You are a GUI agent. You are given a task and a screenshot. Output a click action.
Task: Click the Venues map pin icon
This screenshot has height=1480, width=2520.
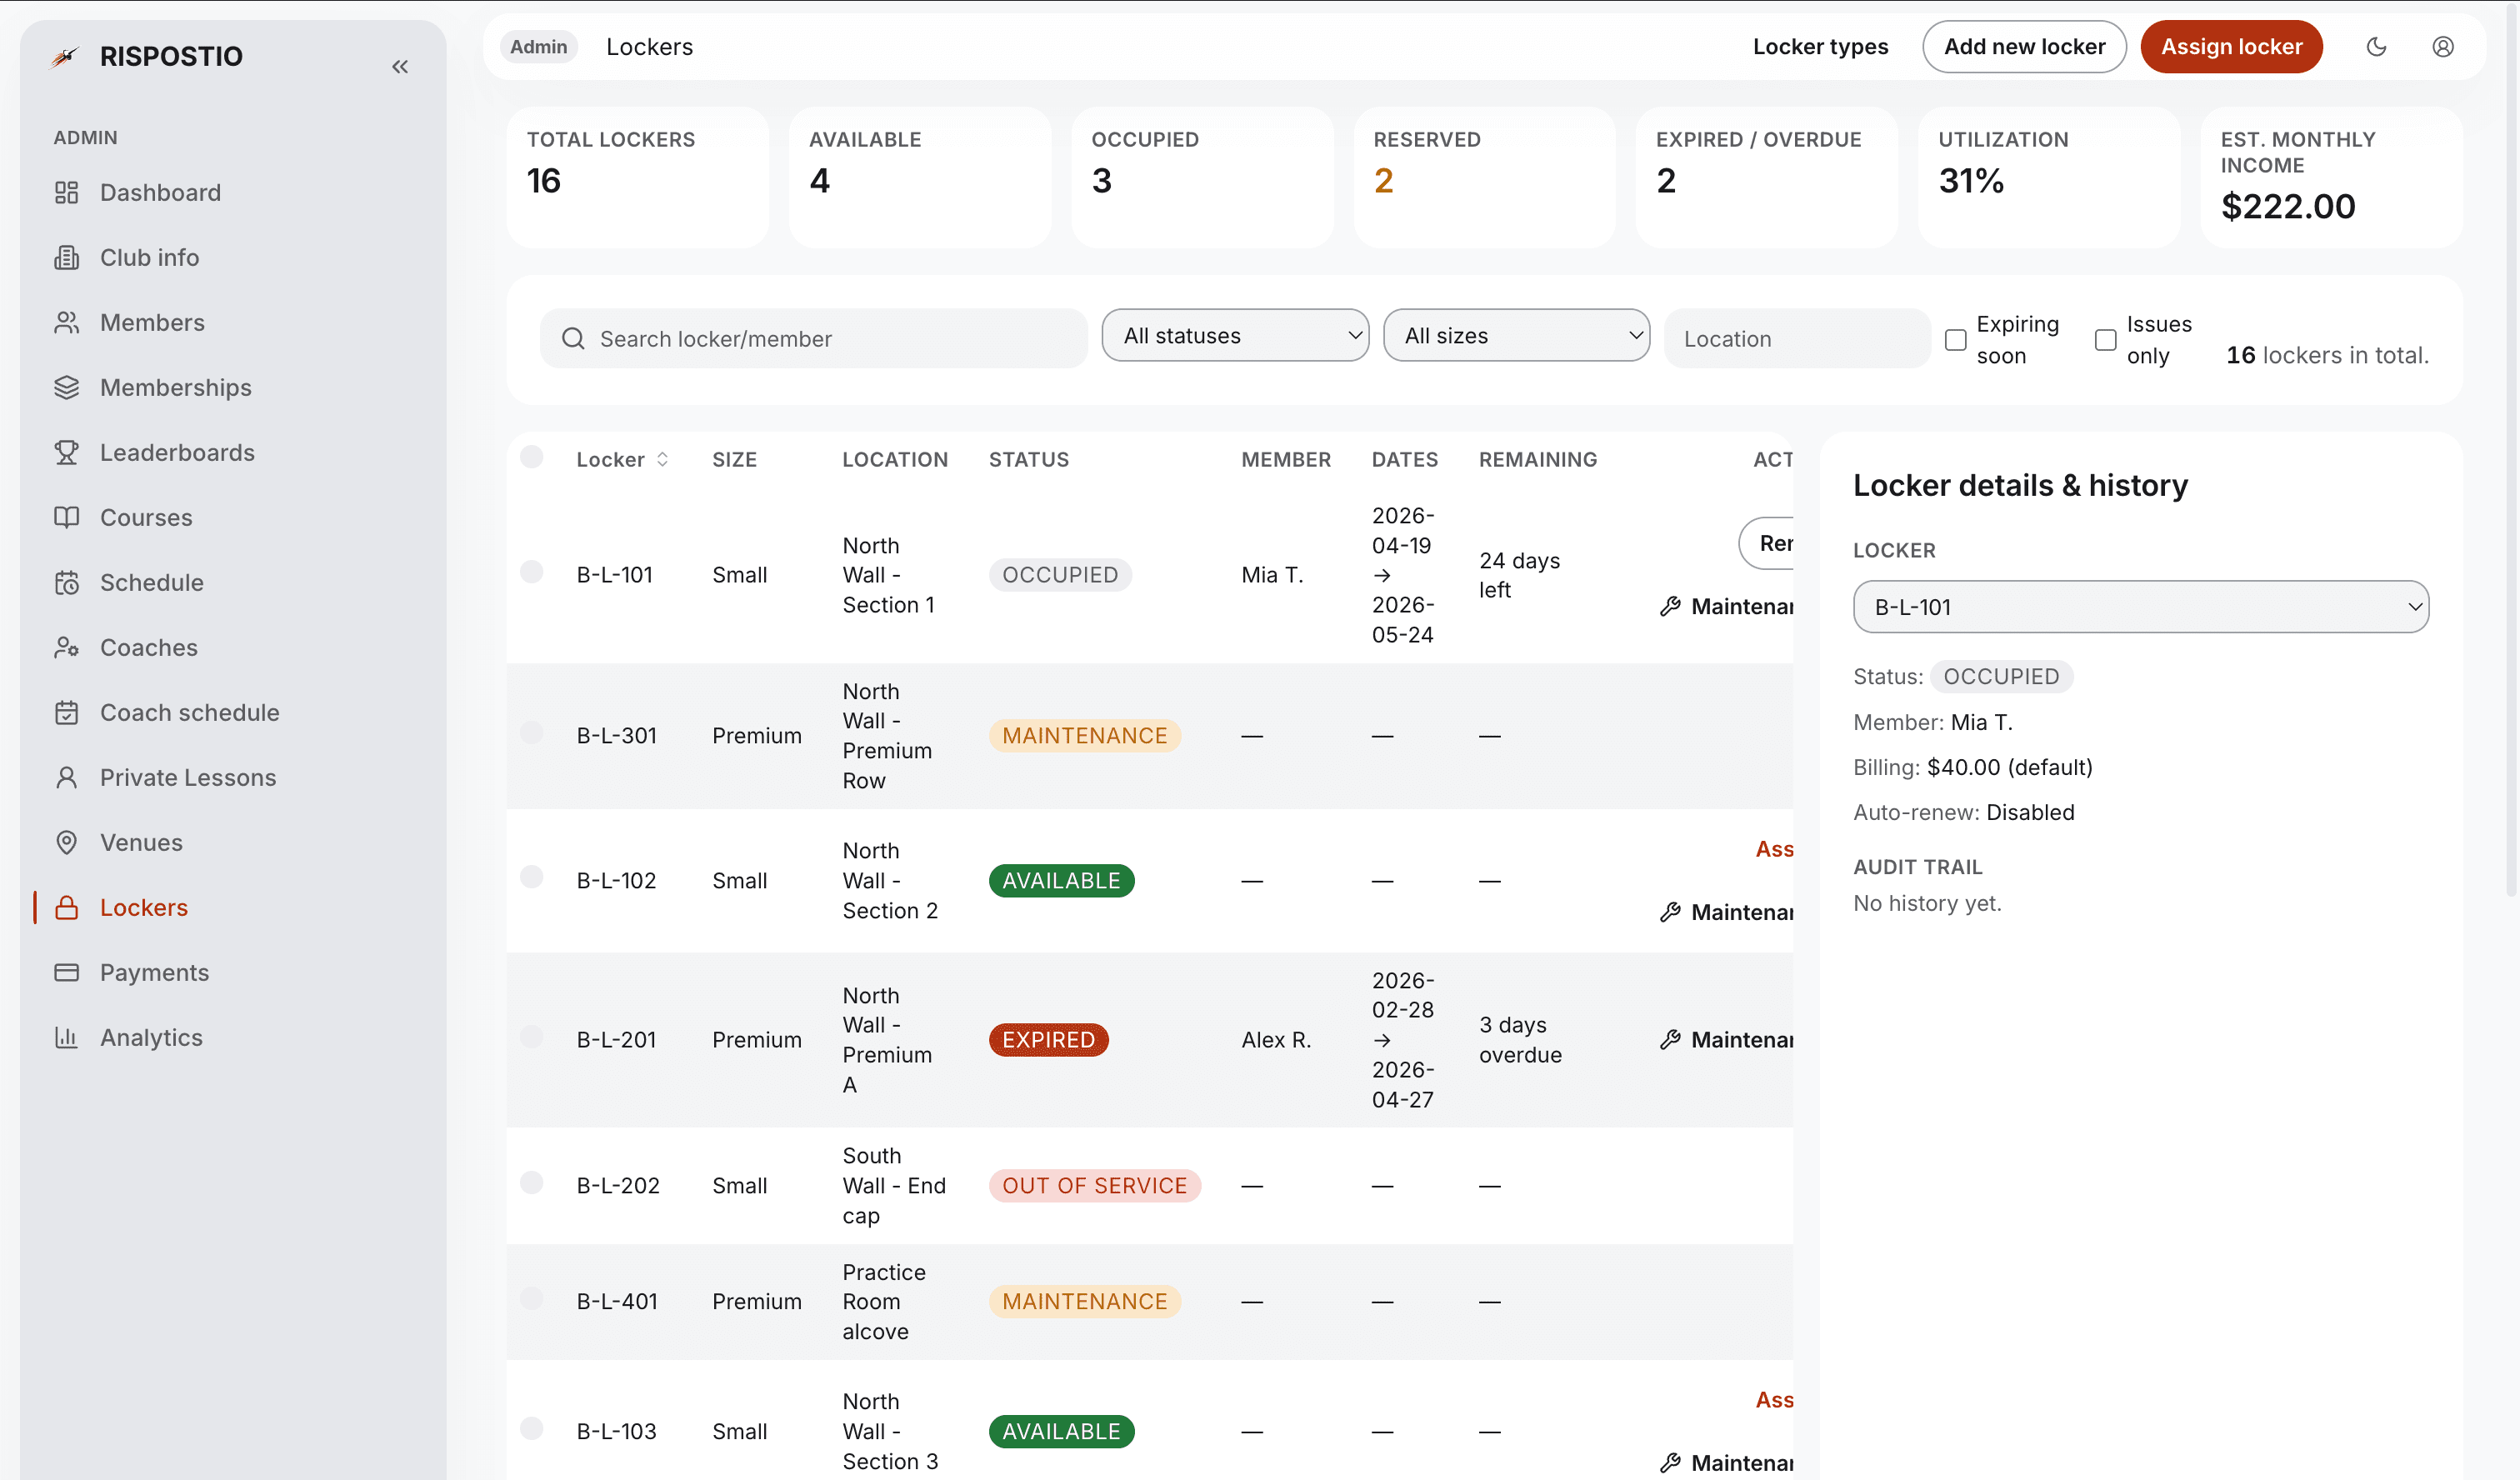pos(66,842)
